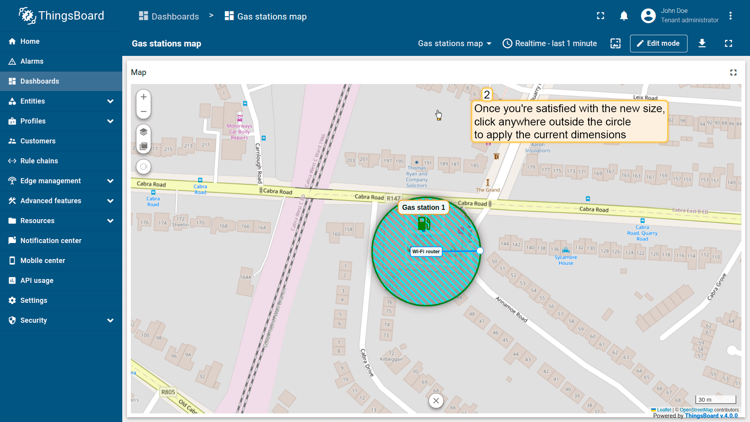This screenshot has width=750, height=422.
Task: Open the map layers selector icon
Action: click(x=143, y=132)
